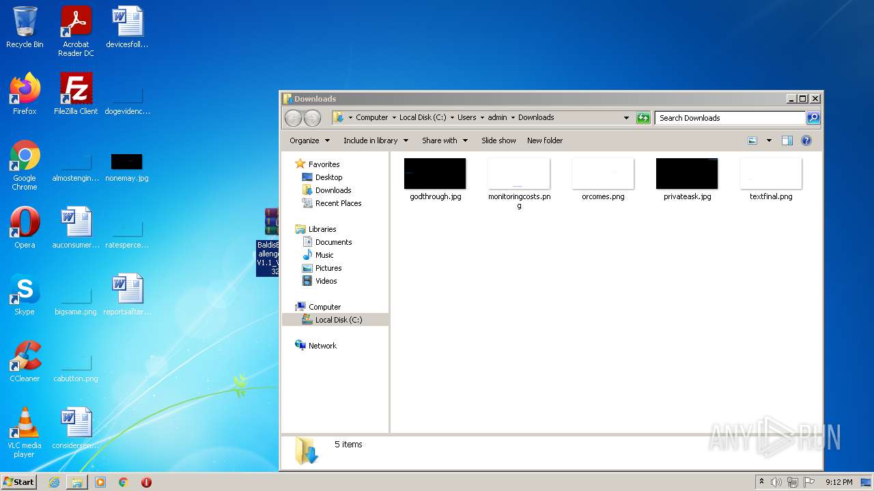This screenshot has width=874, height=491.
Task: Launch FileZilla Client shortcut
Action: point(76,93)
